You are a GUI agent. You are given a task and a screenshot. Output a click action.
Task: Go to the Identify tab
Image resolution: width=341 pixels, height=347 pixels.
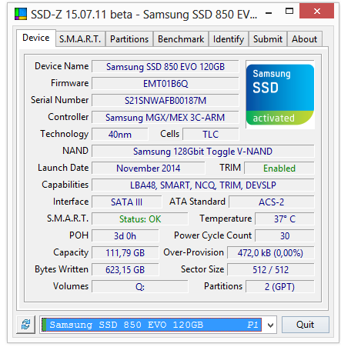(x=229, y=39)
